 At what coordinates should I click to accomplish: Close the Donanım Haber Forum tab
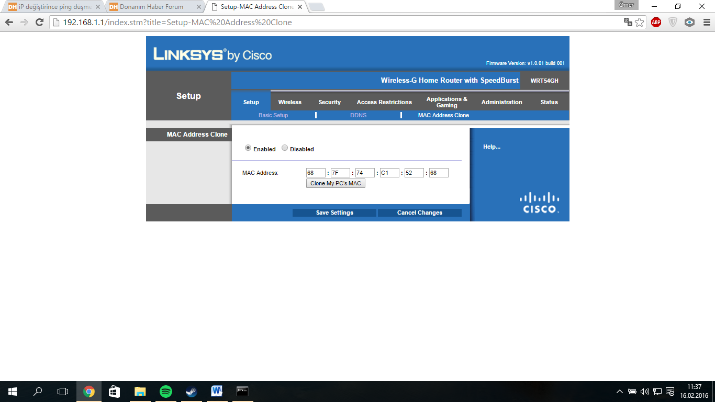pos(198,7)
